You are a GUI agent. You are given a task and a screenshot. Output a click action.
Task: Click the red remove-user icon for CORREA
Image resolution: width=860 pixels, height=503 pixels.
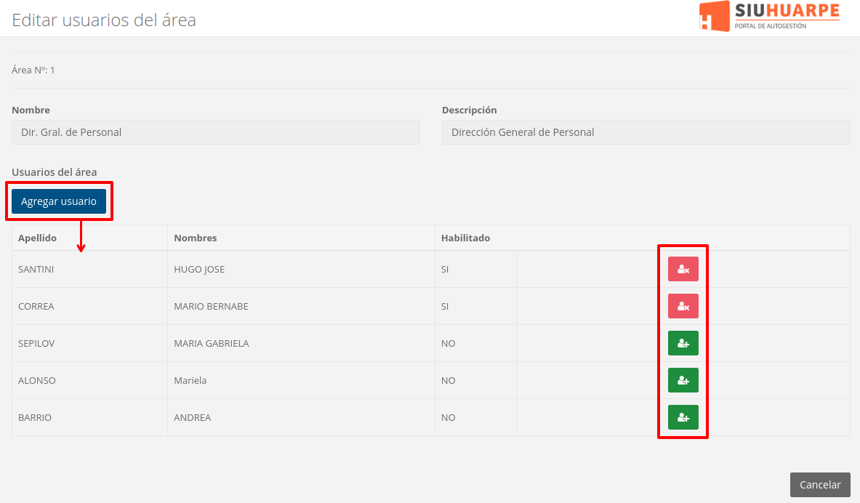[683, 306]
